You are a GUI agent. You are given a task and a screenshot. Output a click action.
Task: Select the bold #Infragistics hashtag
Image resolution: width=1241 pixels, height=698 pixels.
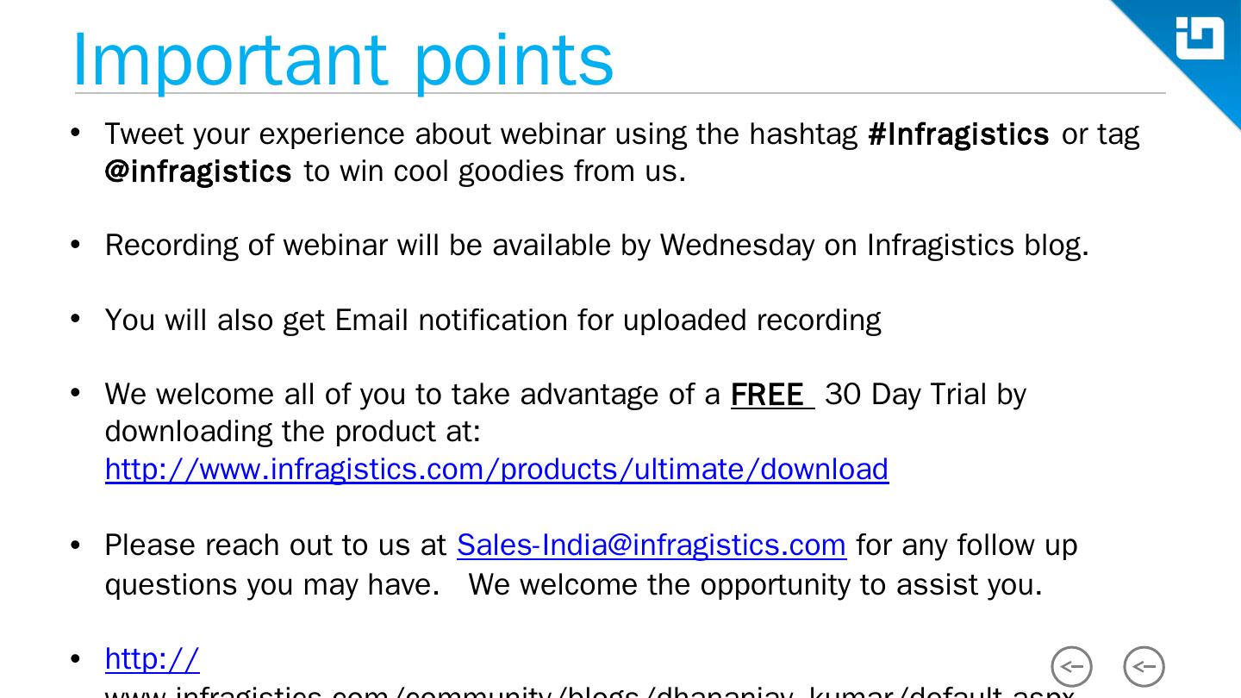(958, 134)
